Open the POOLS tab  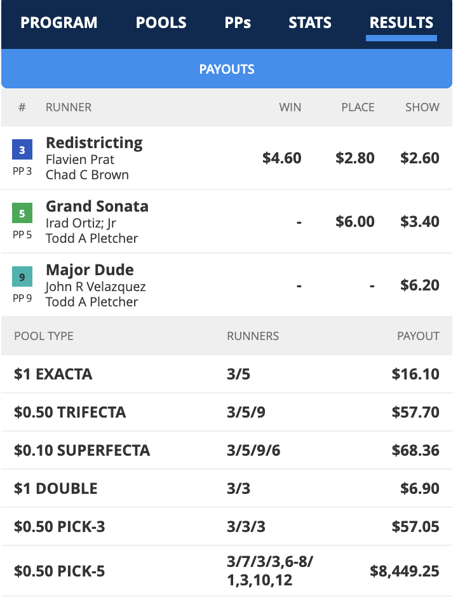(161, 22)
